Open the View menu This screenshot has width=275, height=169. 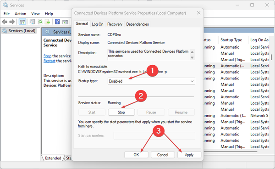coord(35,14)
